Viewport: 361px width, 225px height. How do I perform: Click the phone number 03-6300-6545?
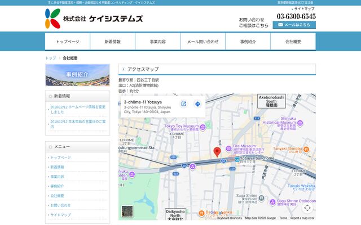pyautogui.click(x=296, y=16)
